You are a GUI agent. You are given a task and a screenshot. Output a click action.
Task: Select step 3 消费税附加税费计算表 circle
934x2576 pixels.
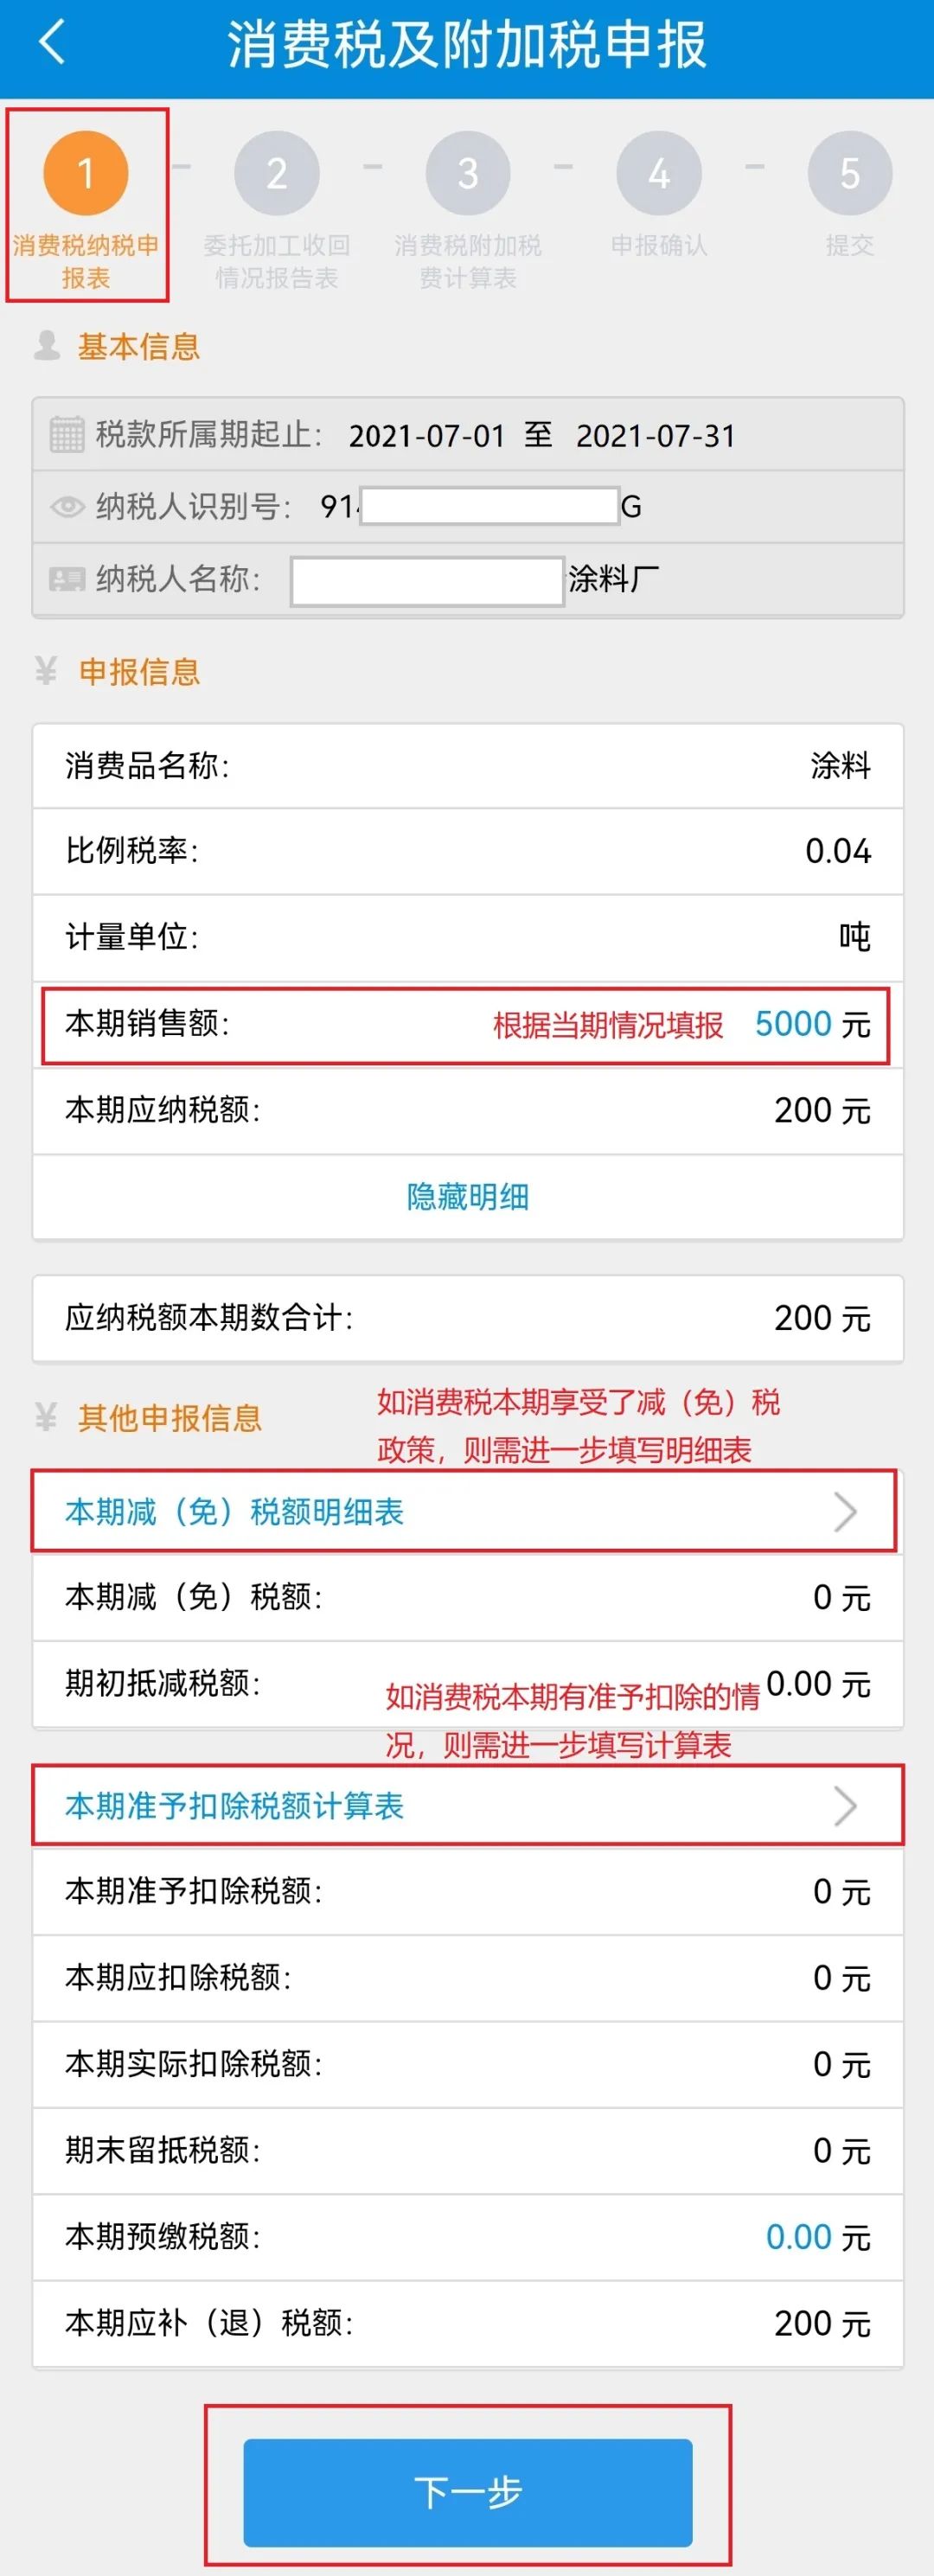pos(468,173)
